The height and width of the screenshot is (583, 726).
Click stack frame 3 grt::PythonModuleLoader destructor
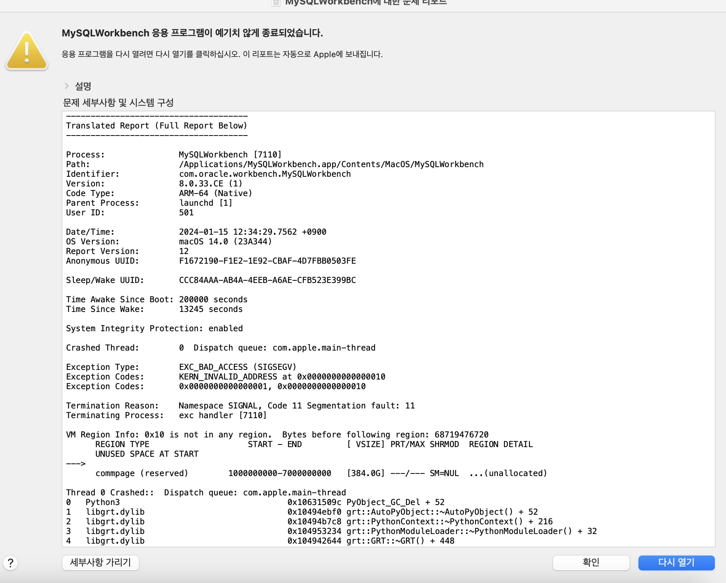coord(331,531)
